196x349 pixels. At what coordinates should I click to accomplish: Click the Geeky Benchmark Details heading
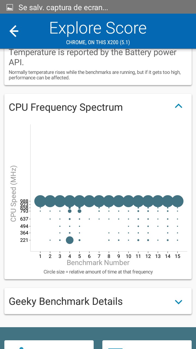click(x=66, y=302)
